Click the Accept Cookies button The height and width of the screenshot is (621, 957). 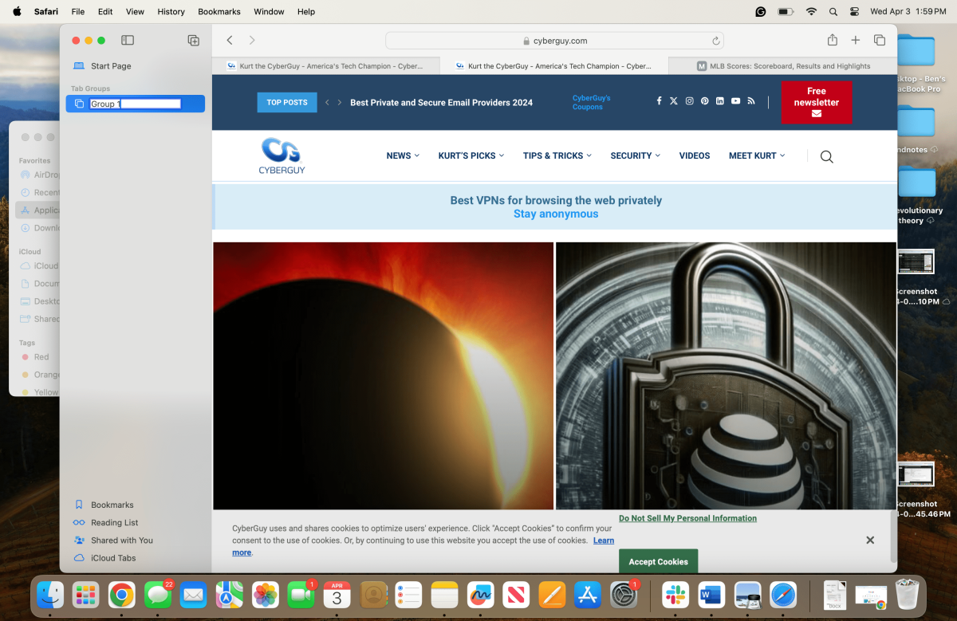point(658,561)
